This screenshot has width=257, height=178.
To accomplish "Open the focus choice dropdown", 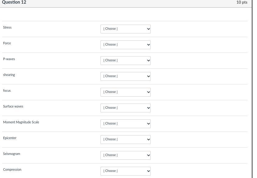I will tap(125, 92).
